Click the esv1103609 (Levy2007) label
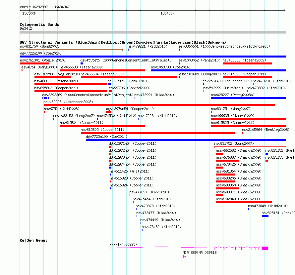The width and height of the screenshot is (295, 275). click(200, 74)
